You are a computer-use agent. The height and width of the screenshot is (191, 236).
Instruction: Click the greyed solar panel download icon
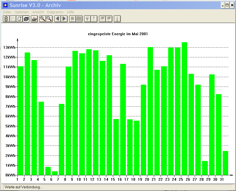[x=109, y=19]
